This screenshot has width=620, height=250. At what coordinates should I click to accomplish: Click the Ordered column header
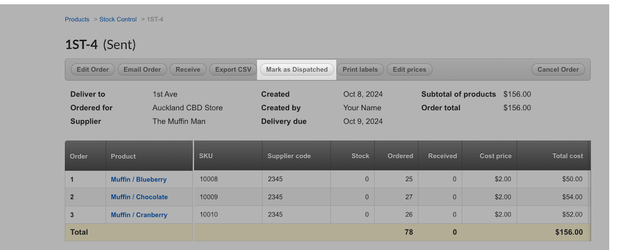pyautogui.click(x=400, y=156)
